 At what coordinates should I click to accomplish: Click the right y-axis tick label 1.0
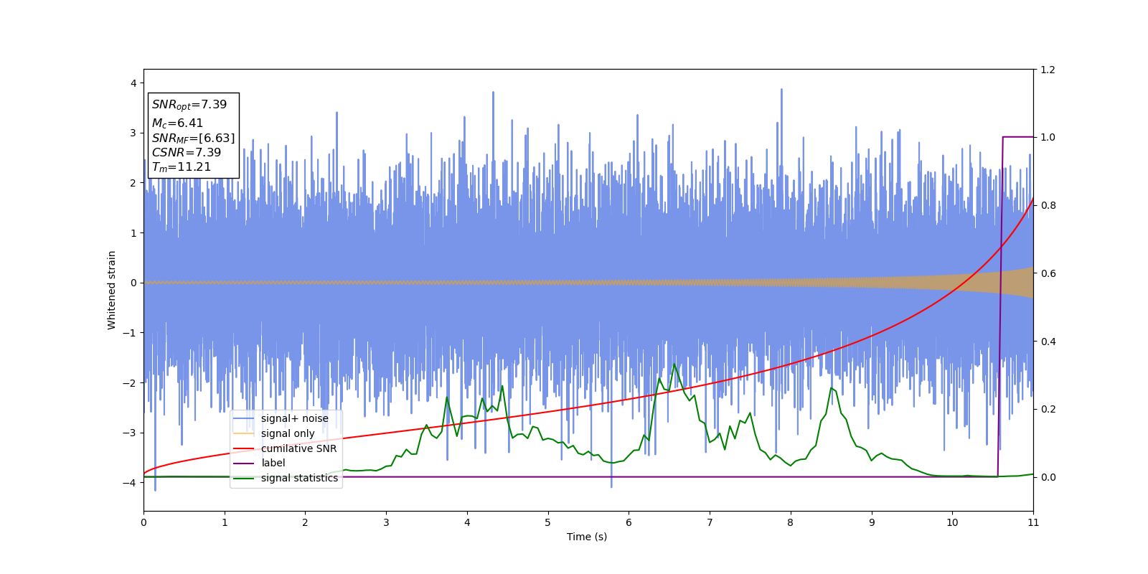pos(1048,137)
